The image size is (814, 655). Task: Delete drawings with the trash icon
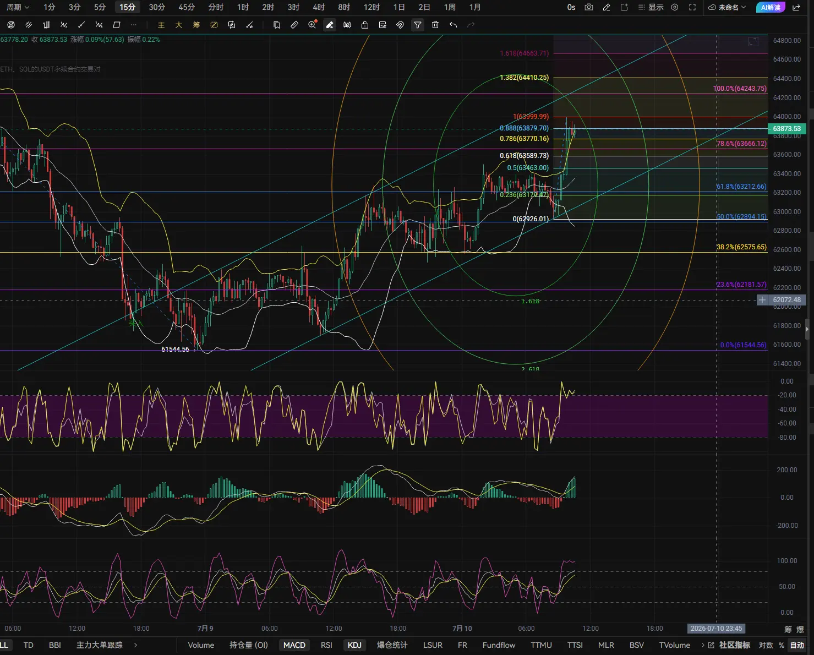click(x=435, y=25)
